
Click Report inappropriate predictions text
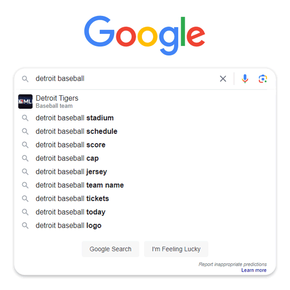tap(232, 264)
